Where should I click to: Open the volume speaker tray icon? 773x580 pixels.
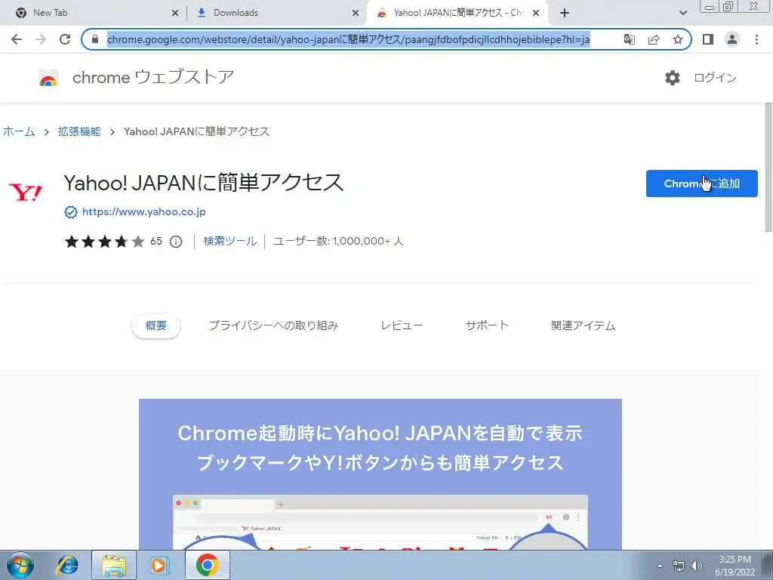pyautogui.click(x=697, y=566)
